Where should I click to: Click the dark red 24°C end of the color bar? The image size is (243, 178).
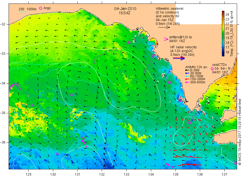point(223,12)
